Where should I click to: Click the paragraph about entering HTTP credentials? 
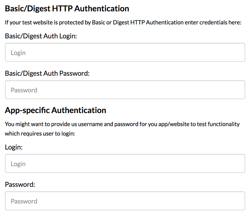tap(123, 23)
